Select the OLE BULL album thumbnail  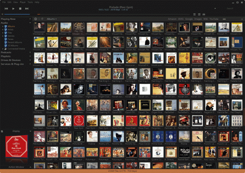(x=39, y=105)
